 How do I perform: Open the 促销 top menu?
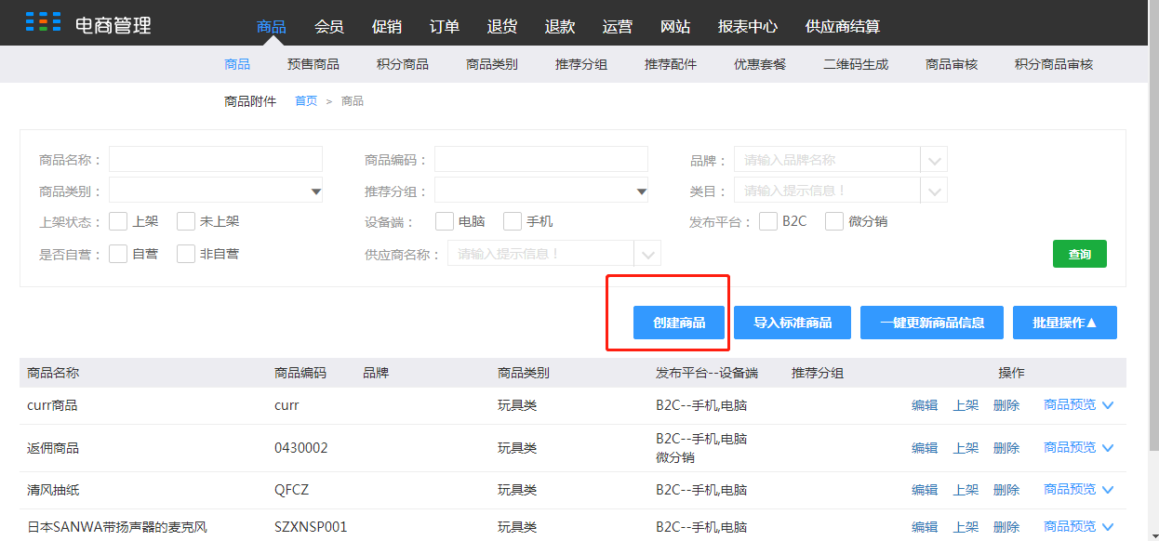[387, 27]
